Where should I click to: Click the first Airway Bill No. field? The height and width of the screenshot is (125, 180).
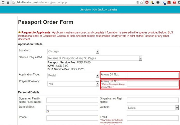pyautogui.click(x=153, y=75)
